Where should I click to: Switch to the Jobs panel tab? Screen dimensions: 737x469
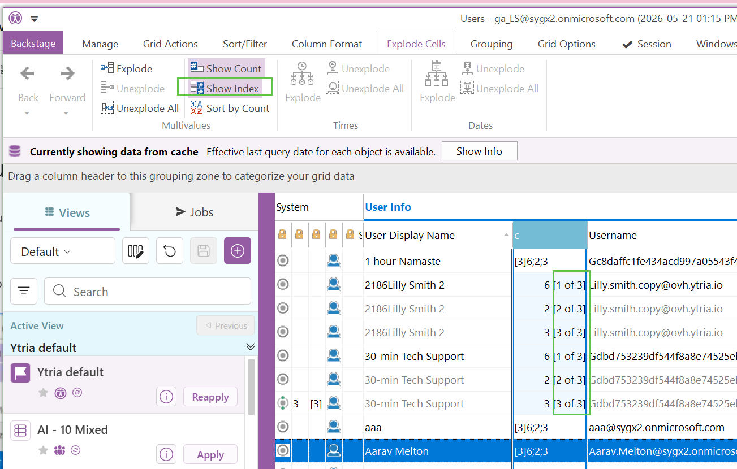tap(194, 212)
